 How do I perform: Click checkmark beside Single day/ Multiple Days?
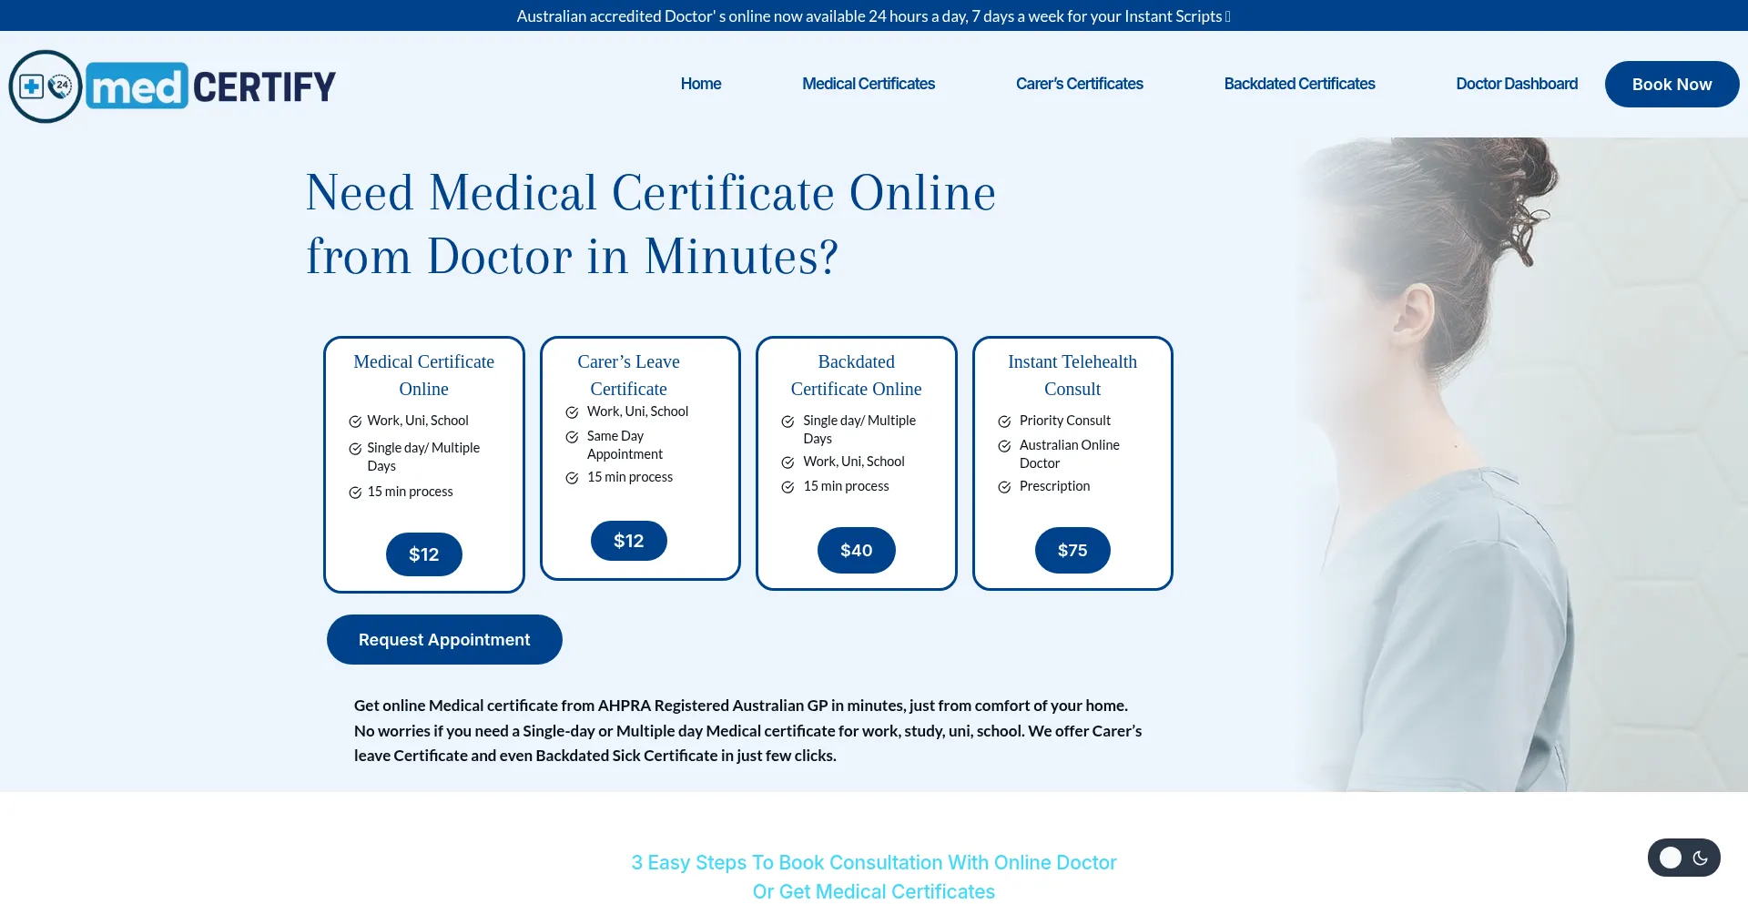(356, 448)
